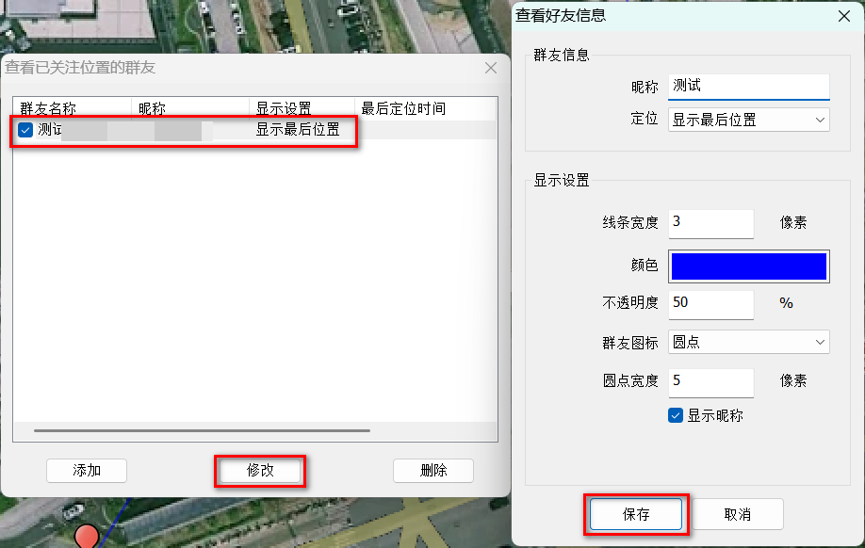Save friend info with 保存 button
Image resolution: width=865 pixels, height=548 pixels.
click(635, 514)
